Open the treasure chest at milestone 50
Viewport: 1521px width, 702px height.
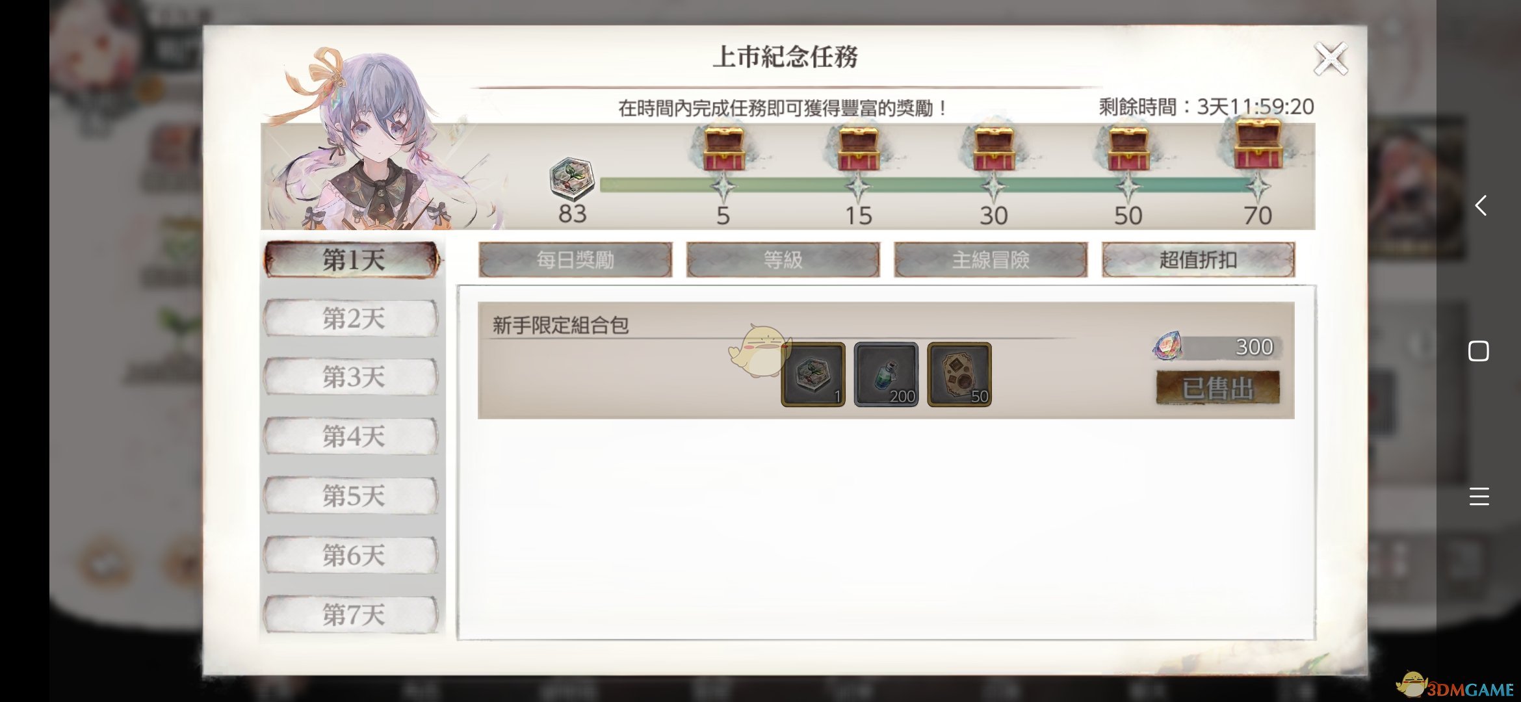click(1128, 149)
